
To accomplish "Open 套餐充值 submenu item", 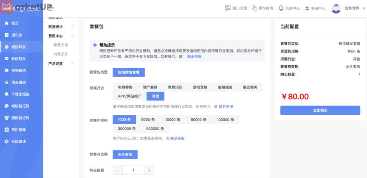I will click(61, 45).
